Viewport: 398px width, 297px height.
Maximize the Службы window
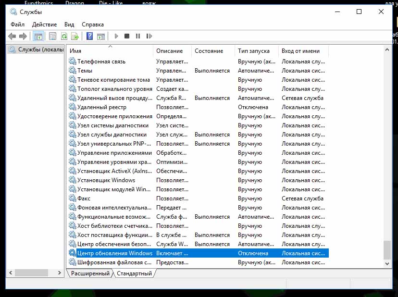tap(359, 12)
